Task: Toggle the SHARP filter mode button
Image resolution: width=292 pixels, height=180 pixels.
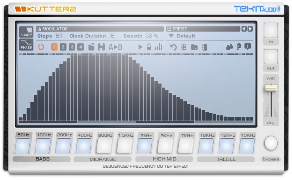Action: pos(26,32)
